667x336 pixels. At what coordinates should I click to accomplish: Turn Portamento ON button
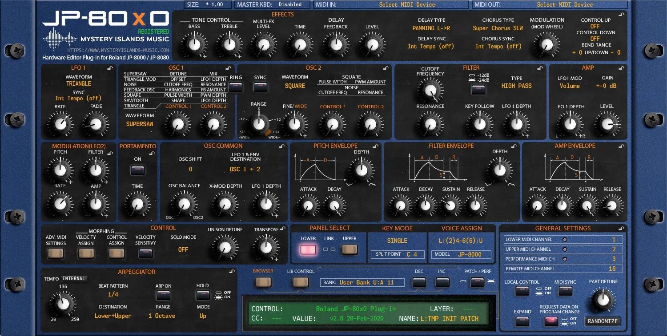138,170
